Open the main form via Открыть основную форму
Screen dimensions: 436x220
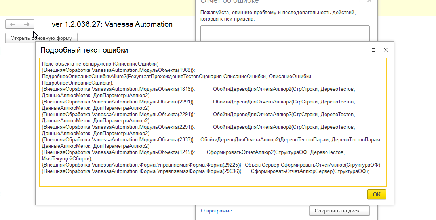[41, 38]
